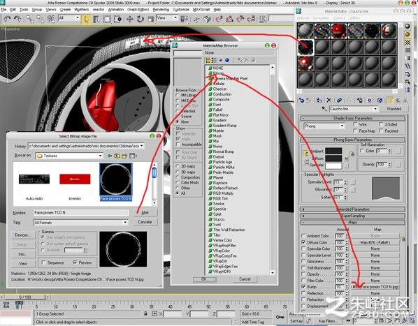Enable Sequence checkbox in bitmap dialog
Screen dimensions: 418x326
click(44, 262)
